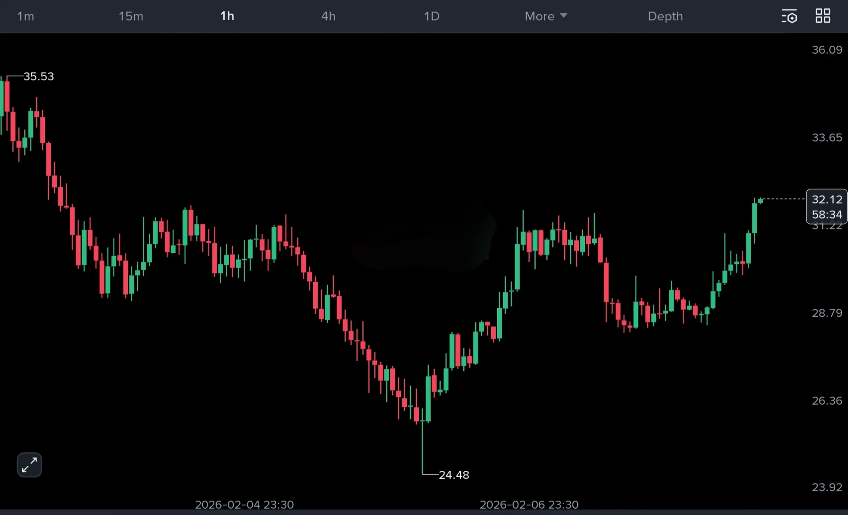Click the More dropdown arrow
This screenshot has width=848, height=515.
pos(563,16)
